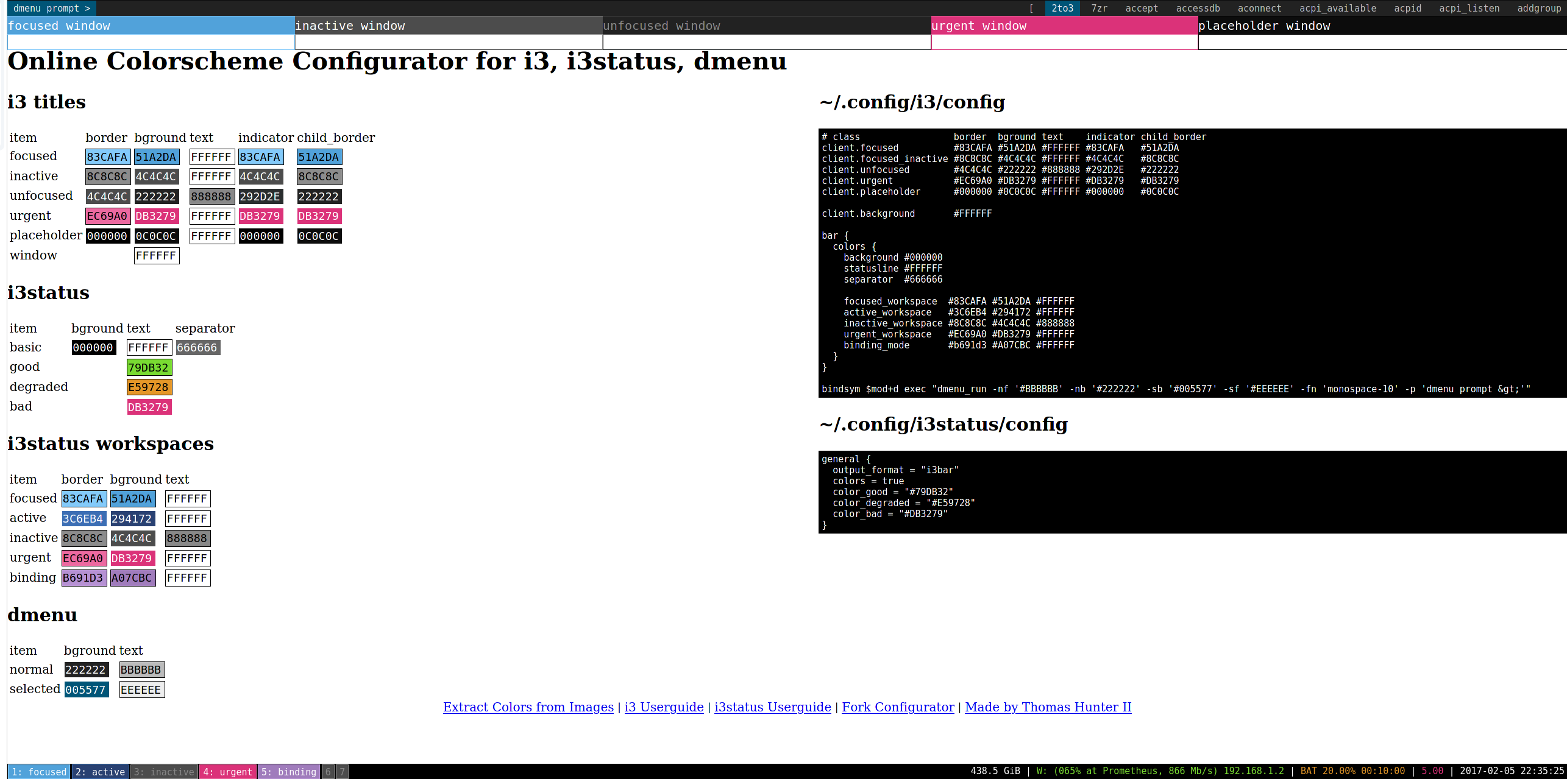Change i3status degraded color E59728
This screenshot has height=779, width=1567.
pyautogui.click(x=149, y=387)
